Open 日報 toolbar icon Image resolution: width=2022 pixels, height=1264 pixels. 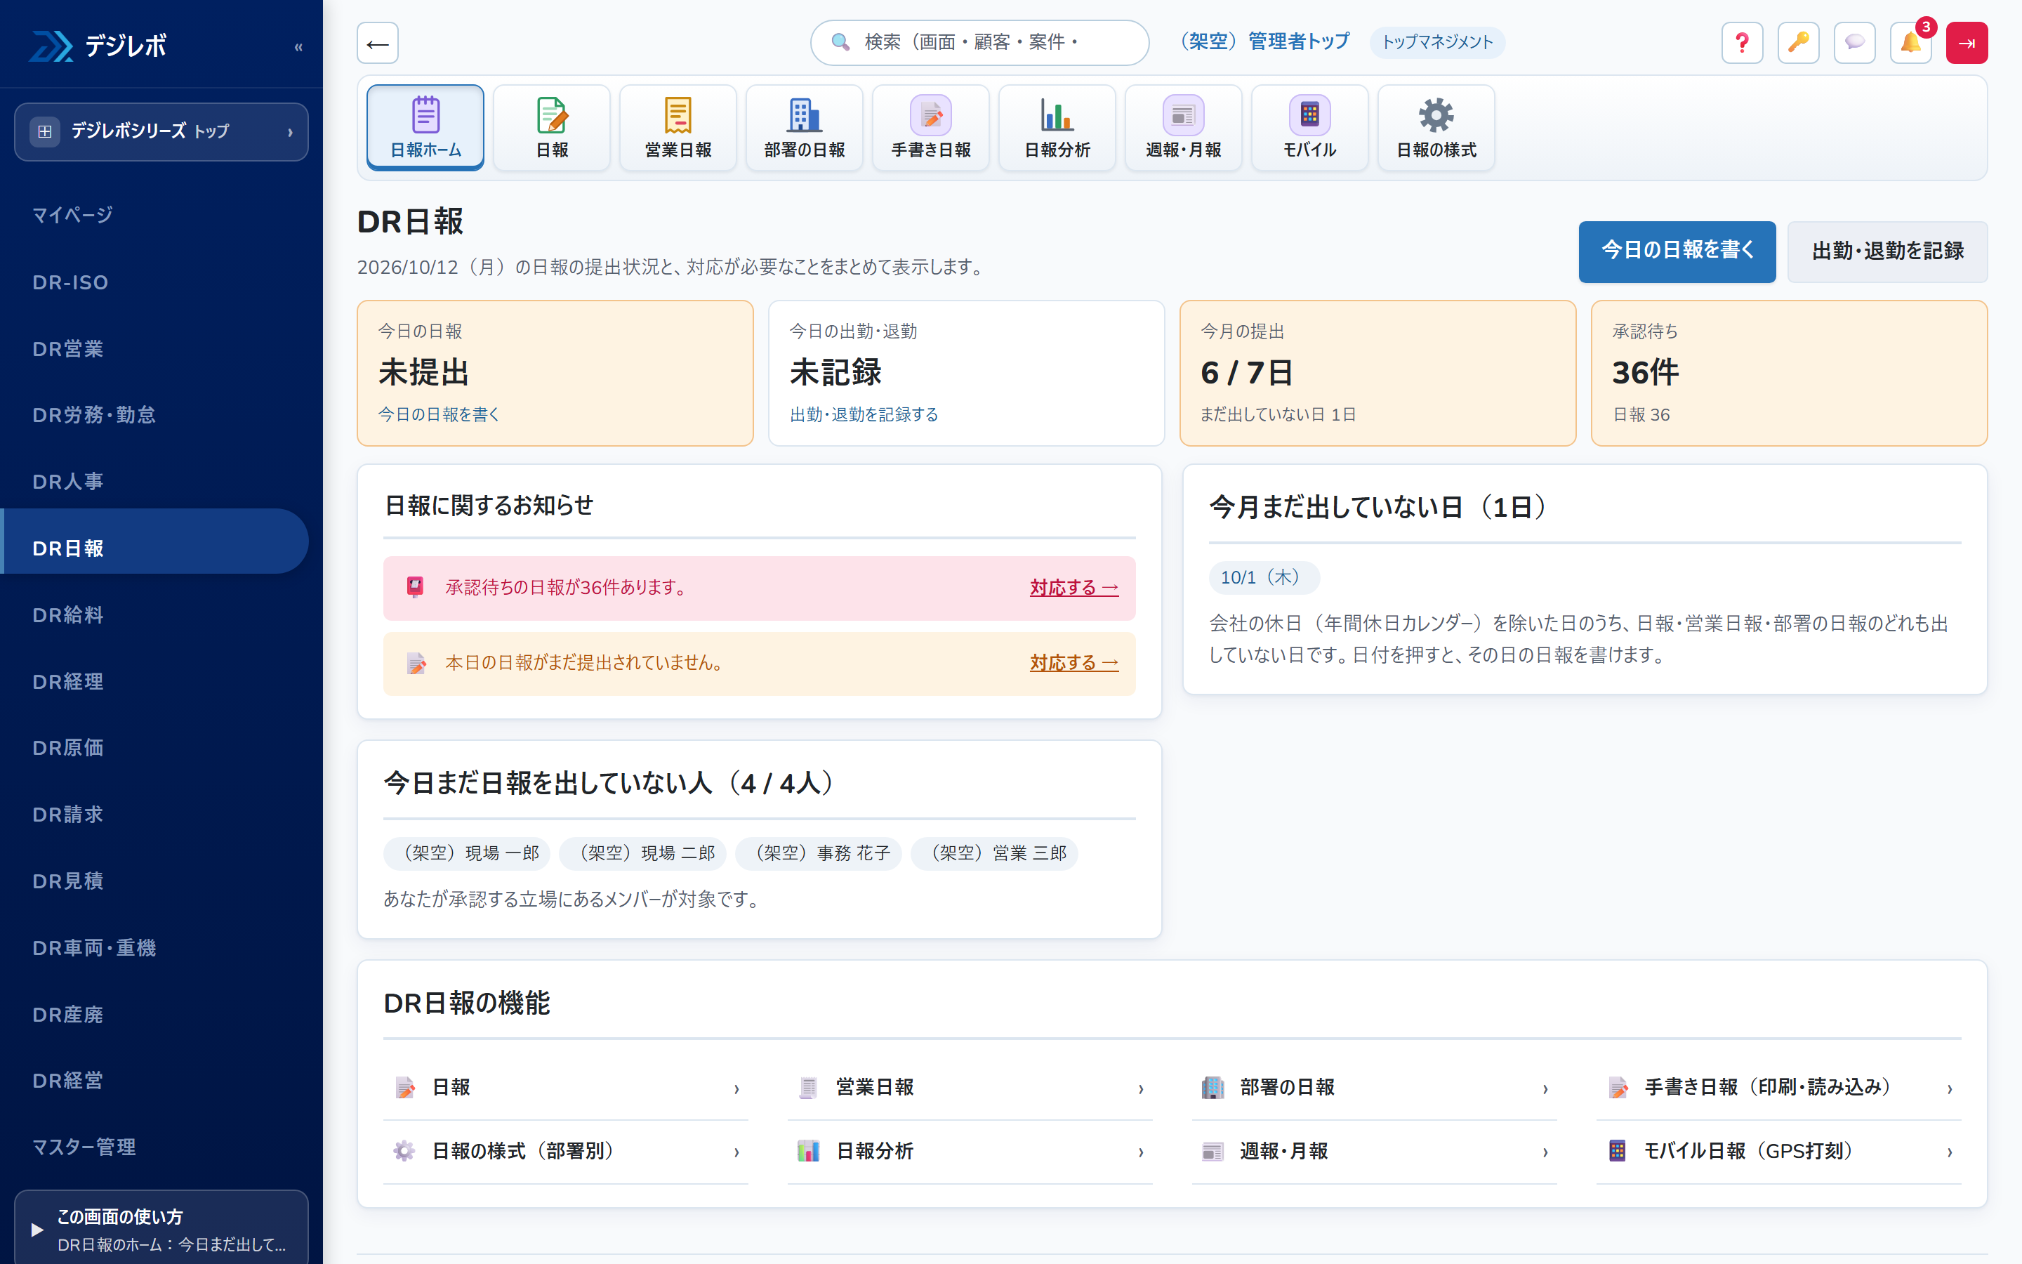pyautogui.click(x=551, y=127)
